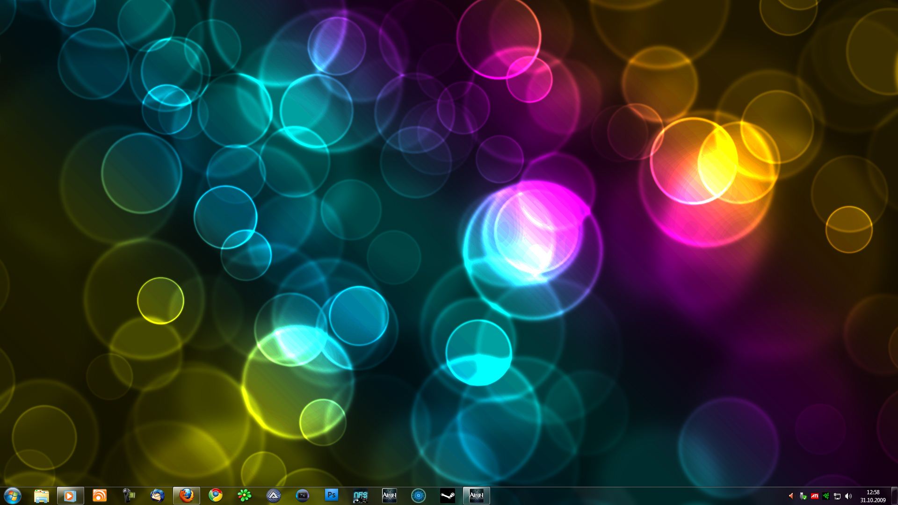Open the network connection tray icon
898x505 pixels.
pos(837,496)
